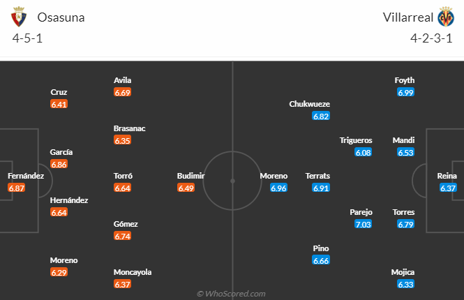Select Parejo's 7.03 rating badge

(x=363, y=224)
